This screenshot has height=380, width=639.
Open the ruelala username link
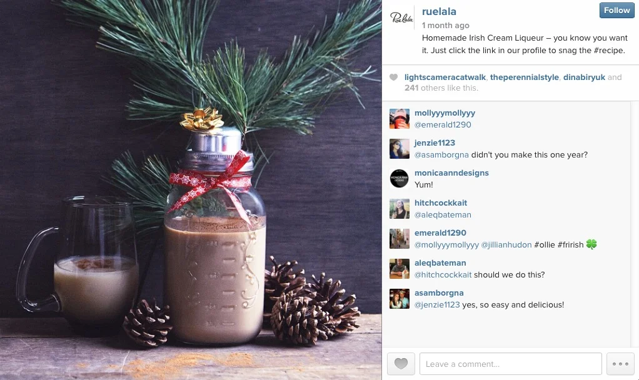point(439,11)
